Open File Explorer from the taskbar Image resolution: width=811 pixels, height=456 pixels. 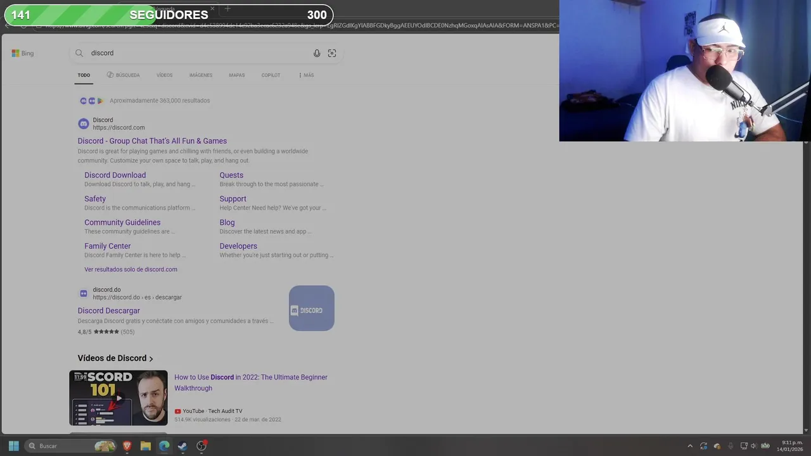[x=146, y=446]
